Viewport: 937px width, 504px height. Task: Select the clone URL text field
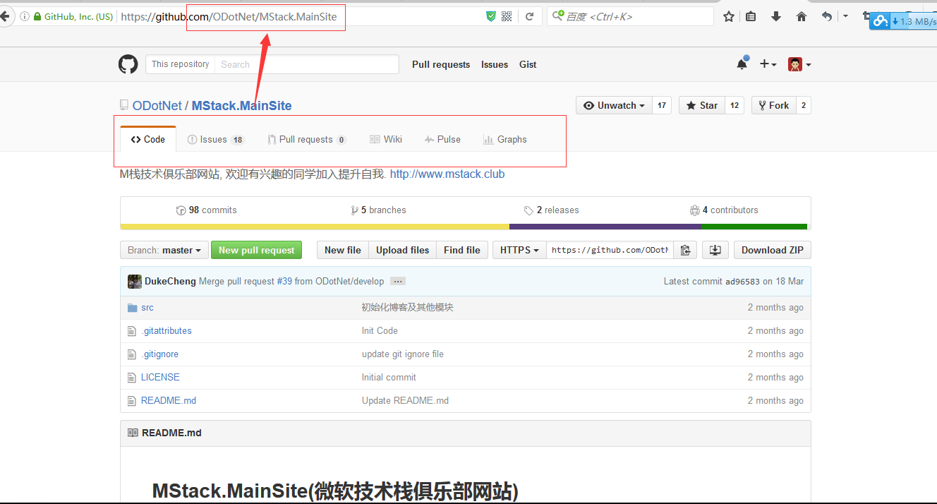coord(610,250)
